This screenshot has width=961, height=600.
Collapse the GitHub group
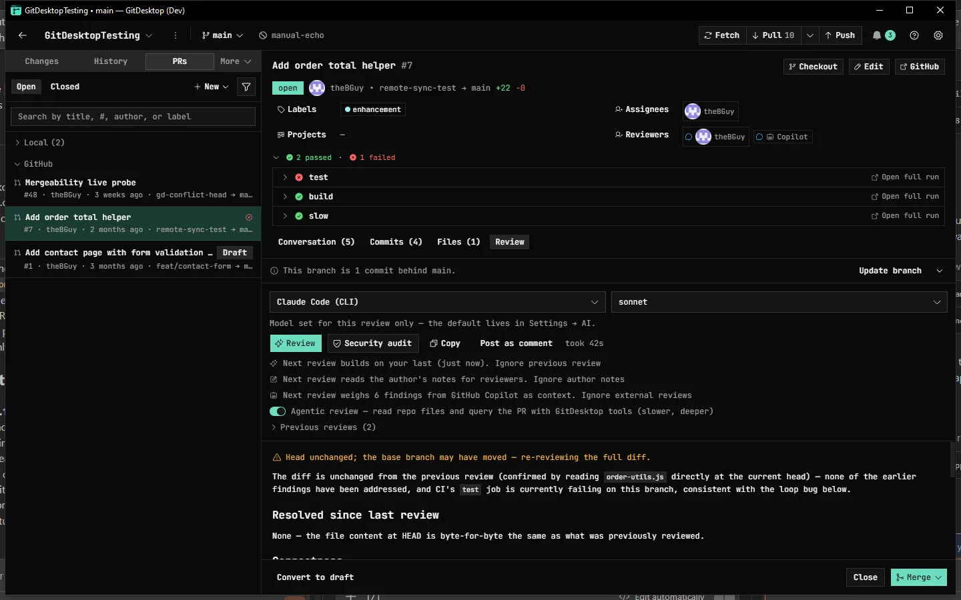tap(33, 164)
